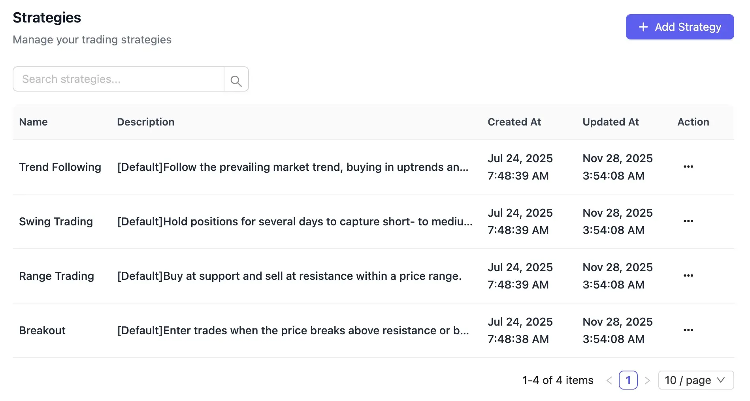This screenshot has height=401, width=750.
Task: Click the plus icon on Add Strategy button
Action: click(643, 27)
